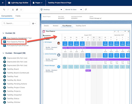This screenshot has width=132, height=104.
Task: Collapse the Custom - Managed (18) section
Action: (3, 53)
